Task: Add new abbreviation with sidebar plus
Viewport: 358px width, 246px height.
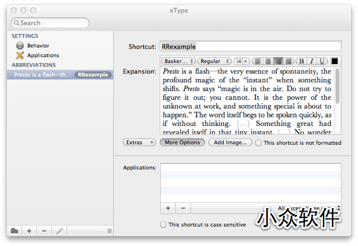Action: pyautogui.click(x=29, y=231)
